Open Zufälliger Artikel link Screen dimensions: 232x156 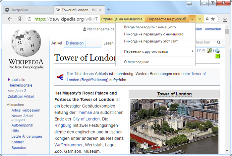(x=21, y=97)
